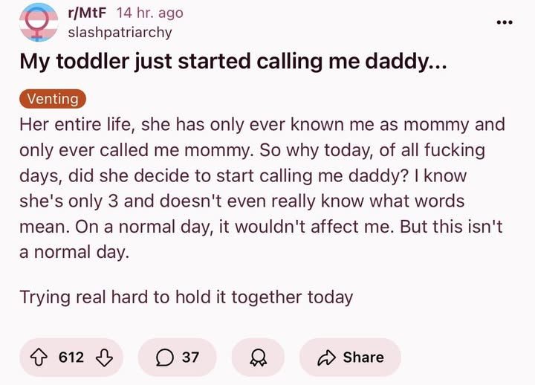The height and width of the screenshot is (385, 535).
Task: Open the three-dot overflow menu
Action: 505,22
